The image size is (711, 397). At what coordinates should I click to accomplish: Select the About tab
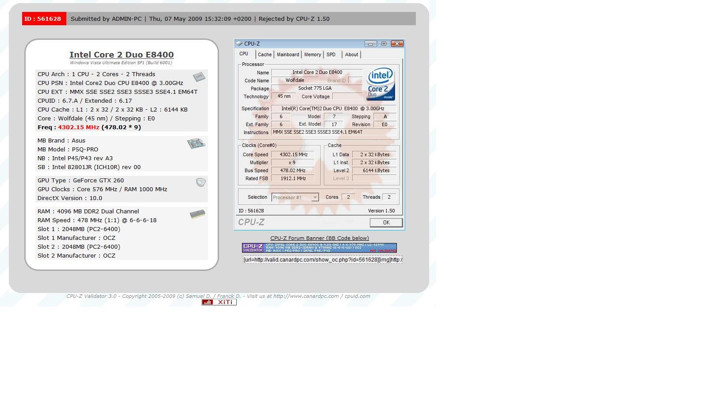pos(352,54)
